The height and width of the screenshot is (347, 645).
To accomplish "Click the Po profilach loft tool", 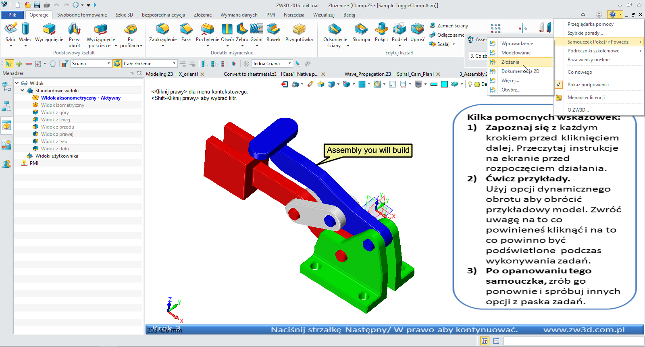I will 131,35.
